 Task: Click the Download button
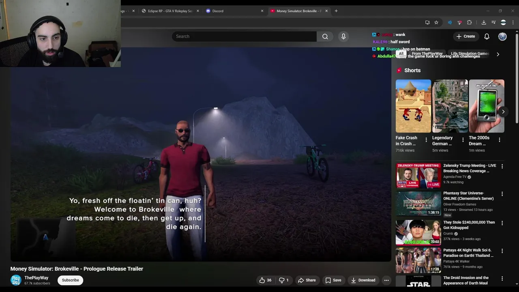[x=363, y=280]
